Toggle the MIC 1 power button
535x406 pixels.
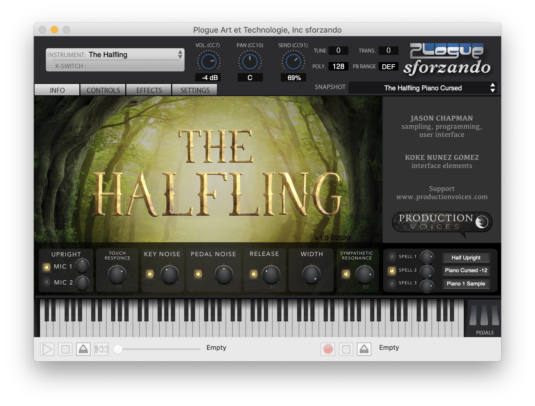pos(46,267)
